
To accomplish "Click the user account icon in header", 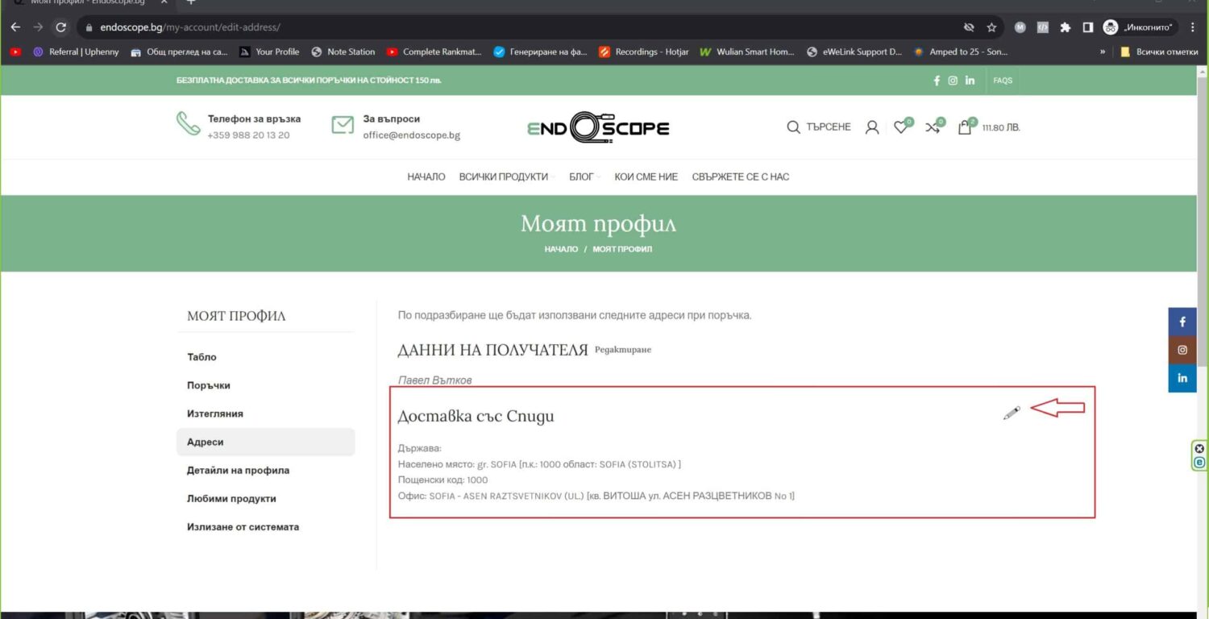I will tap(871, 127).
